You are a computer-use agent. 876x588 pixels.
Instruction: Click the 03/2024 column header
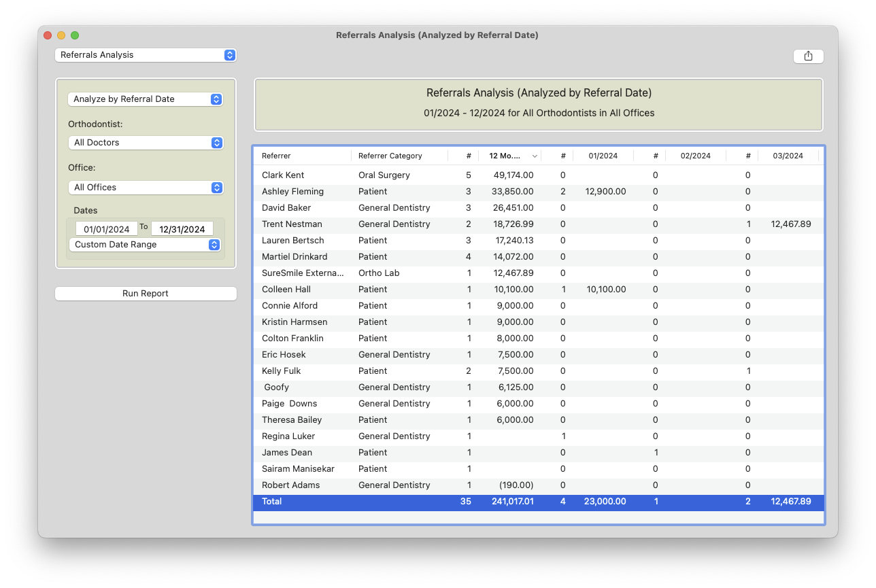coord(788,156)
